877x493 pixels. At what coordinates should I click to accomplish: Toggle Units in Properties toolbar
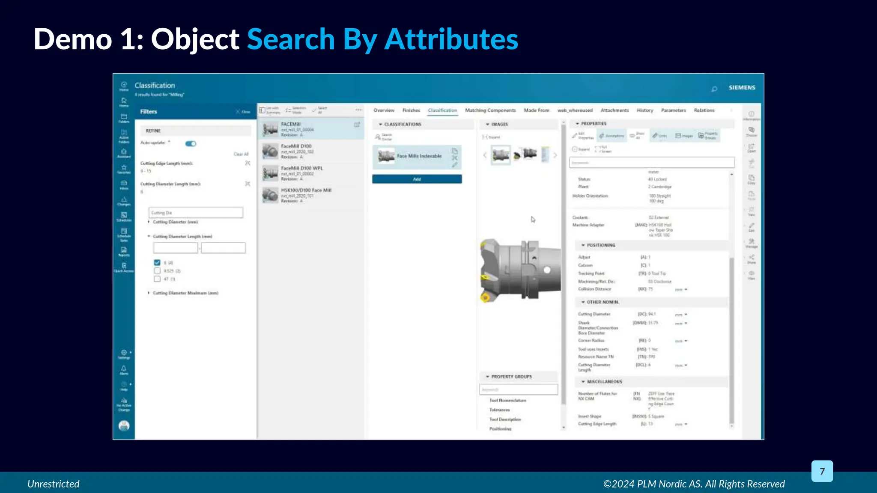[x=660, y=136]
